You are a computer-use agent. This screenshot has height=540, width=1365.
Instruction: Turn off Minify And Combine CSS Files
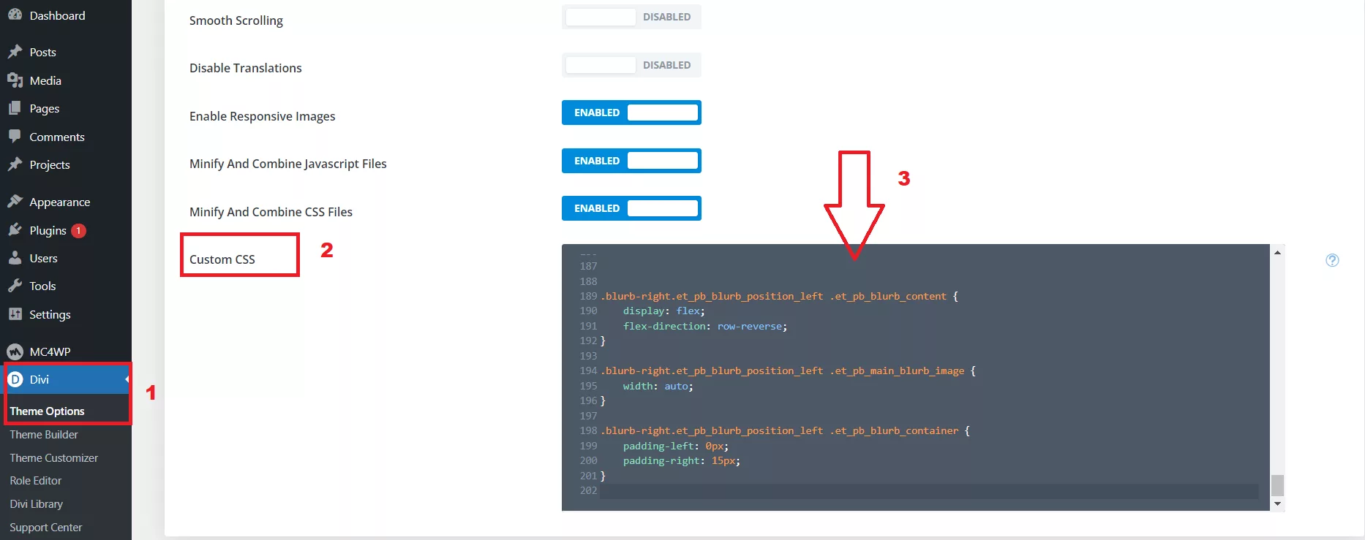[x=631, y=208]
